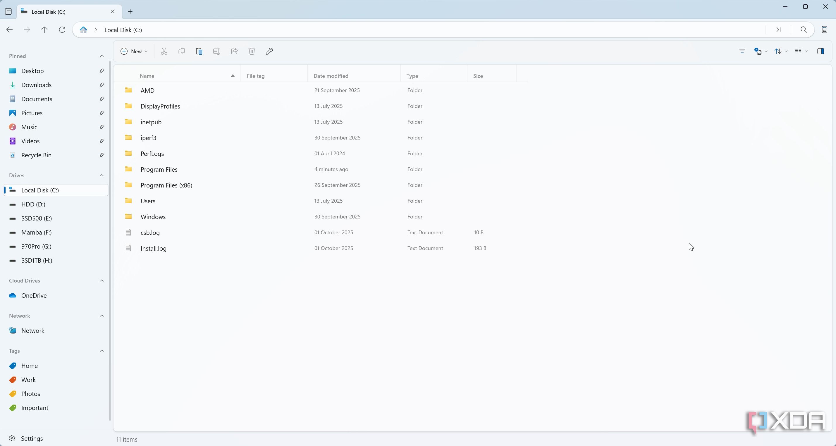Click the filter lines icon
Screen dimensions: 836x446
coord(742,51)
